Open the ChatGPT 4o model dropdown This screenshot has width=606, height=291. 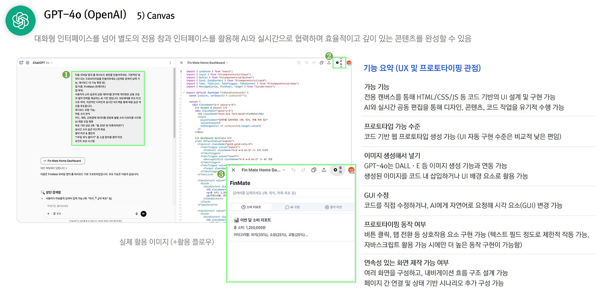tap(43, 62)
